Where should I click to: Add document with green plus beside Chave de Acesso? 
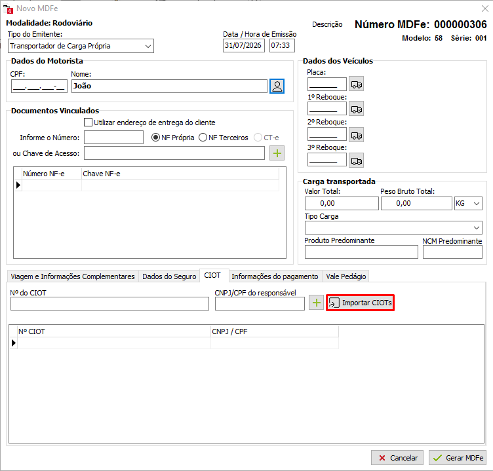pyautogui.click(x=277, y=153)
